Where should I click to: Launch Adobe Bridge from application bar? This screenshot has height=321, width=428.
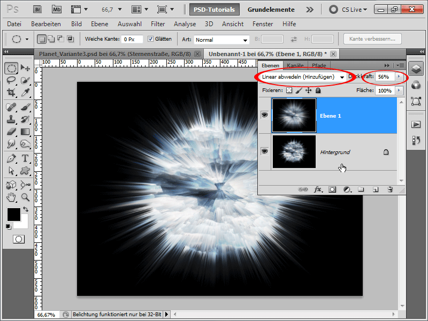tap(37, 10)
